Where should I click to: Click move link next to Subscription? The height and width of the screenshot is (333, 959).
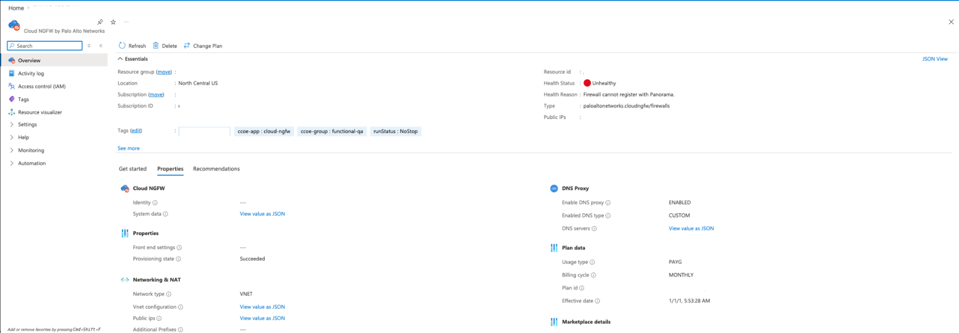156,95
